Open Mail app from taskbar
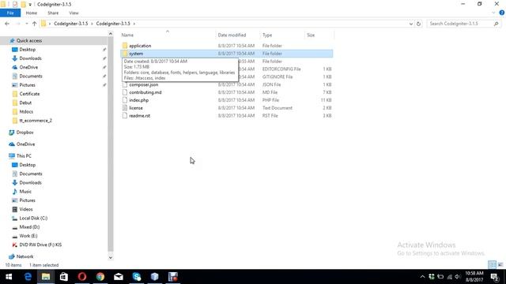Image resolution: width=506 pixels, height=284 pixels. pyautogui.click(x=119, y=277)
